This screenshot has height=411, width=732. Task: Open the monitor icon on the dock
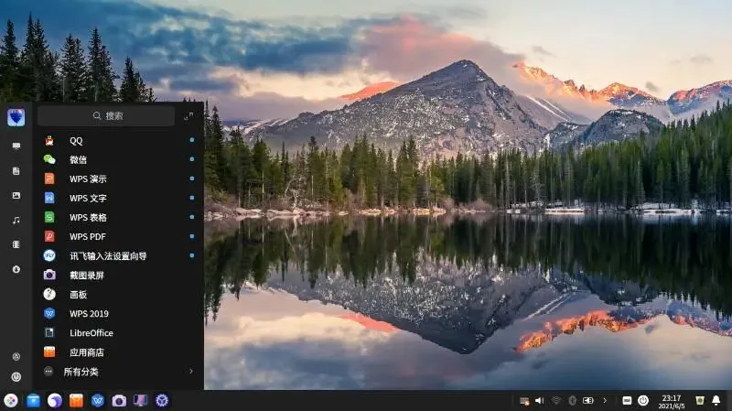tap(141, 401)
